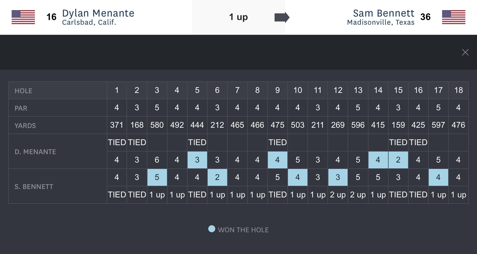Close the scorecard panel with the X
Image resolution: width=477 pixels, height=254 pixels.
(465, 52)
